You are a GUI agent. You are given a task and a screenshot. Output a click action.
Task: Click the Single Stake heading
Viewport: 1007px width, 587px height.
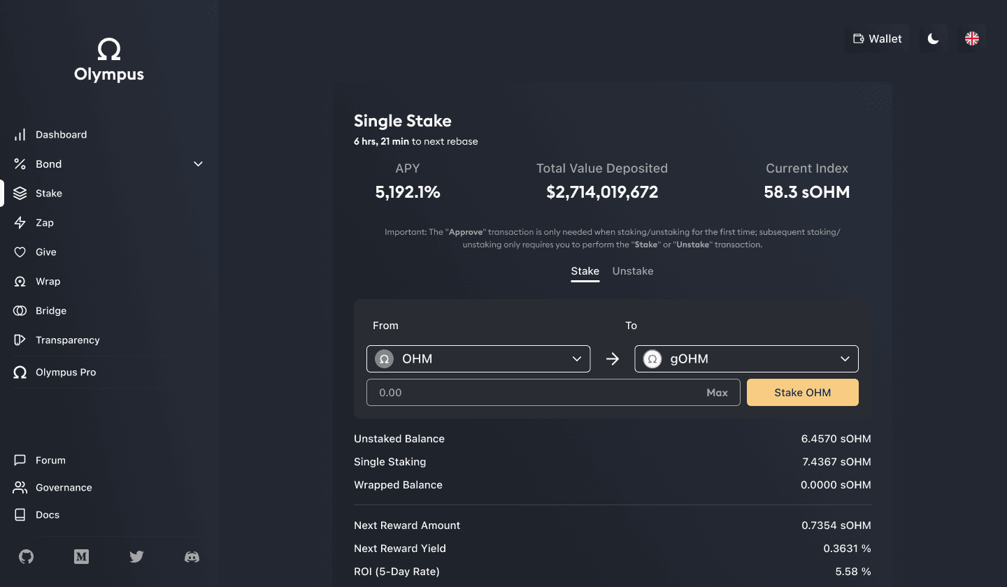(403, 121)
